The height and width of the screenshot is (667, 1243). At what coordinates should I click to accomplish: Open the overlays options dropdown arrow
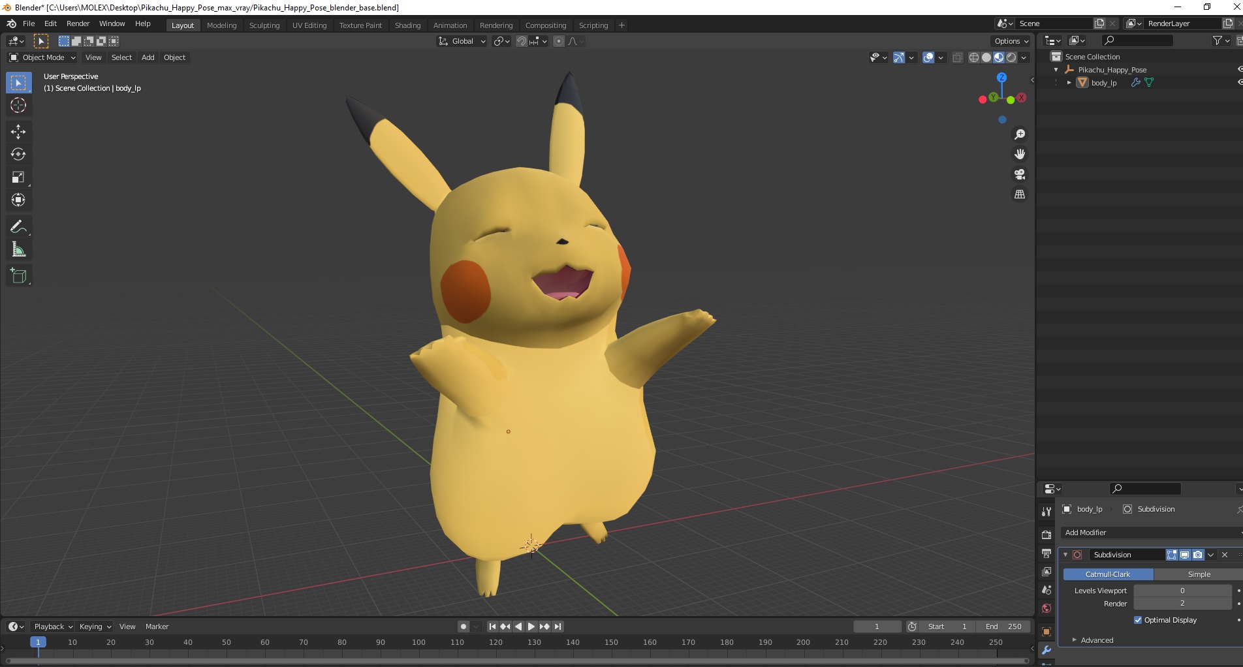pos(941,57)
